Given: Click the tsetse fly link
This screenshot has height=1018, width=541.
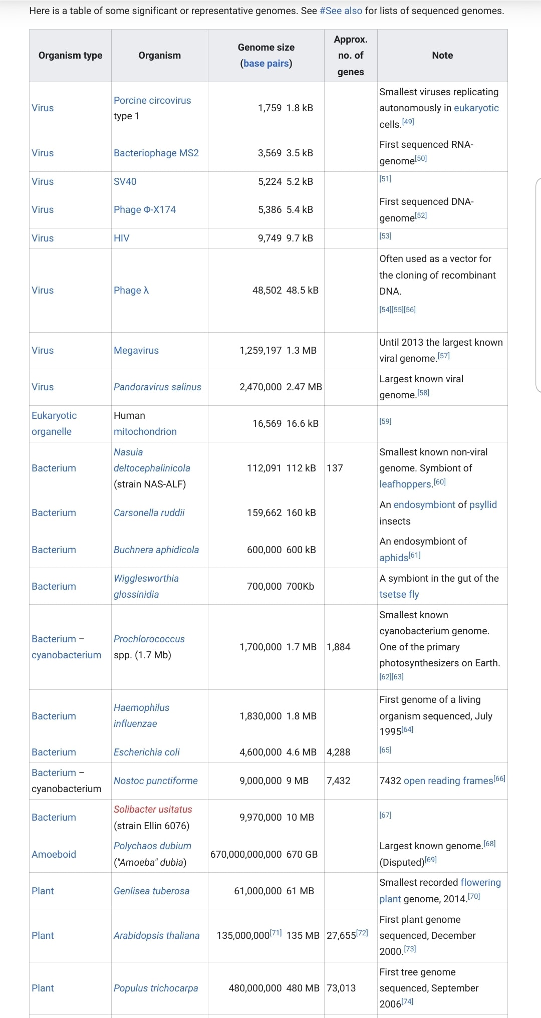Looking at the screenshot, I should (x=399, y=594).
